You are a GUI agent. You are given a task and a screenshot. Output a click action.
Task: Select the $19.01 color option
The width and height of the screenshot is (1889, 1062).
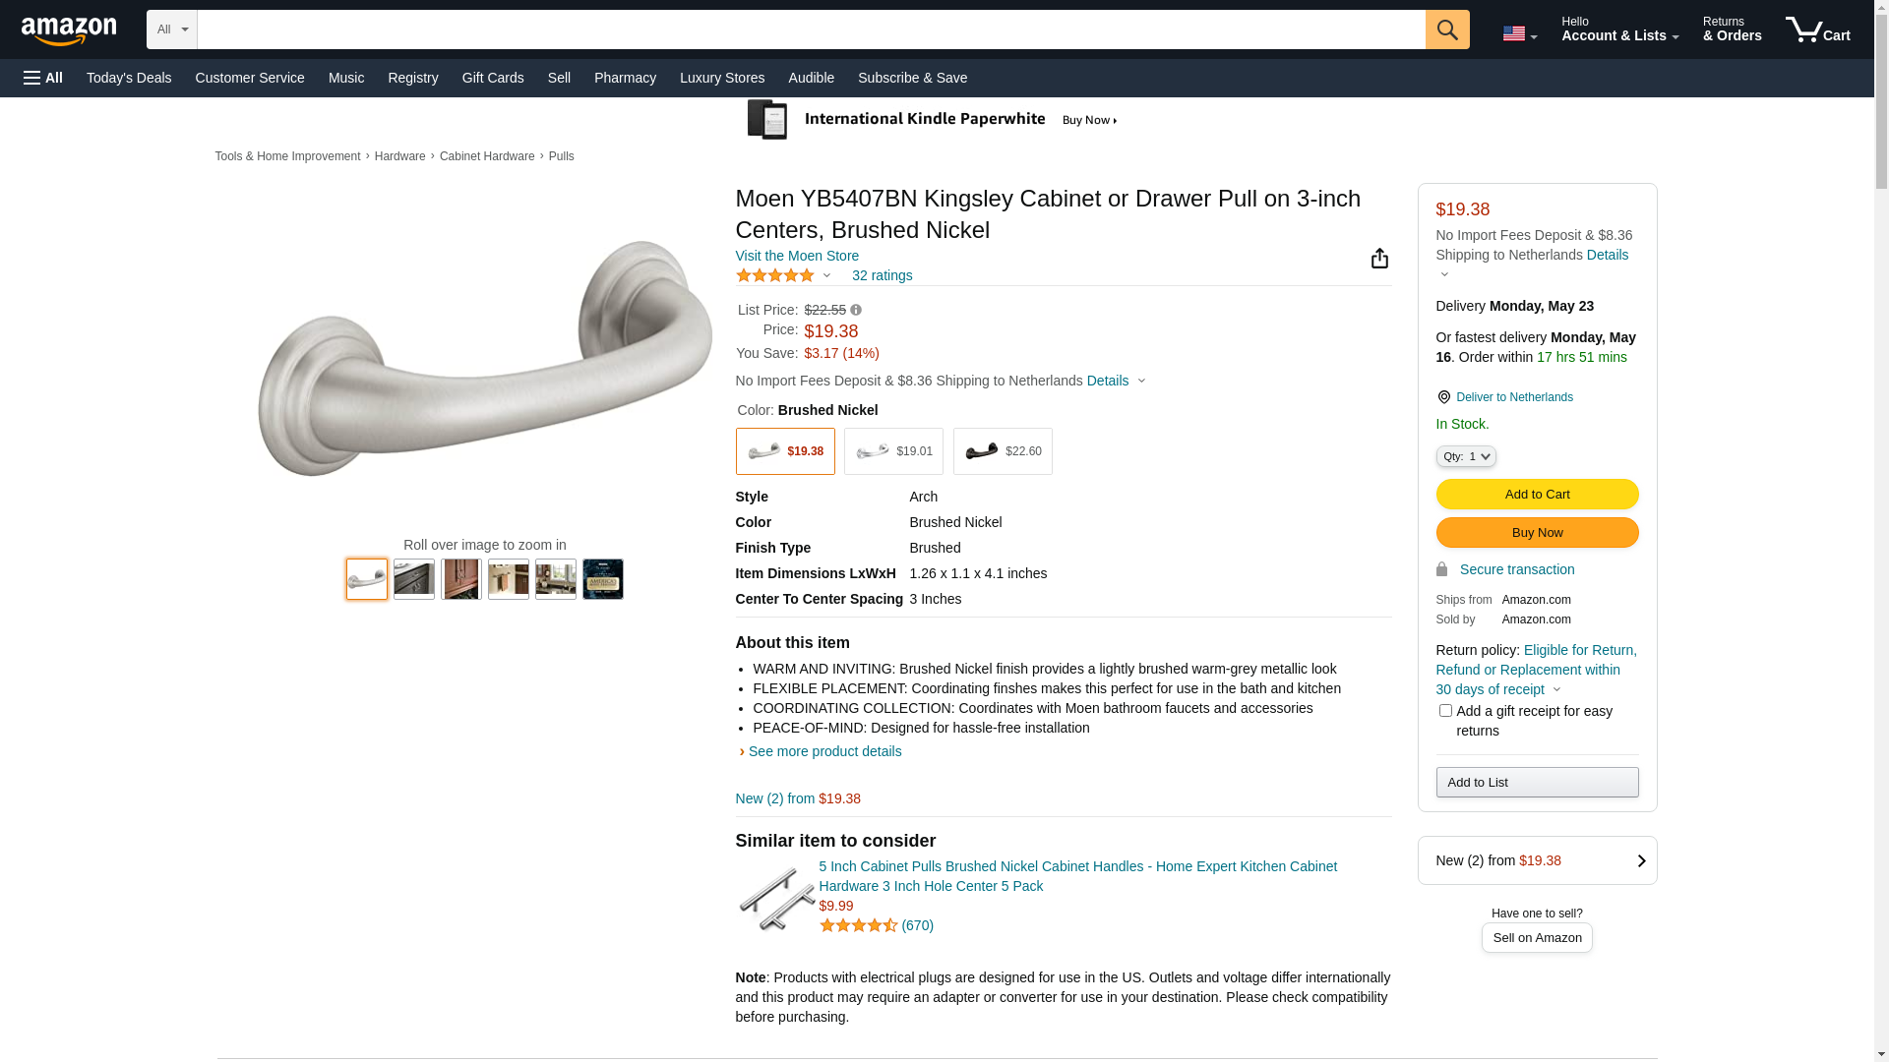(x=893, y=451)
